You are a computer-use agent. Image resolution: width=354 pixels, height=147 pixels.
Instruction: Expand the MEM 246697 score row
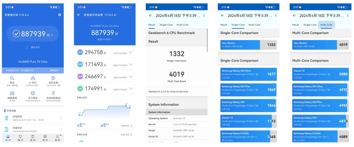[105, 76]
